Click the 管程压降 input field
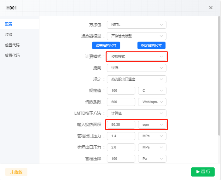Viewport: 221px width, 180px height. click(x=121, y=159)
